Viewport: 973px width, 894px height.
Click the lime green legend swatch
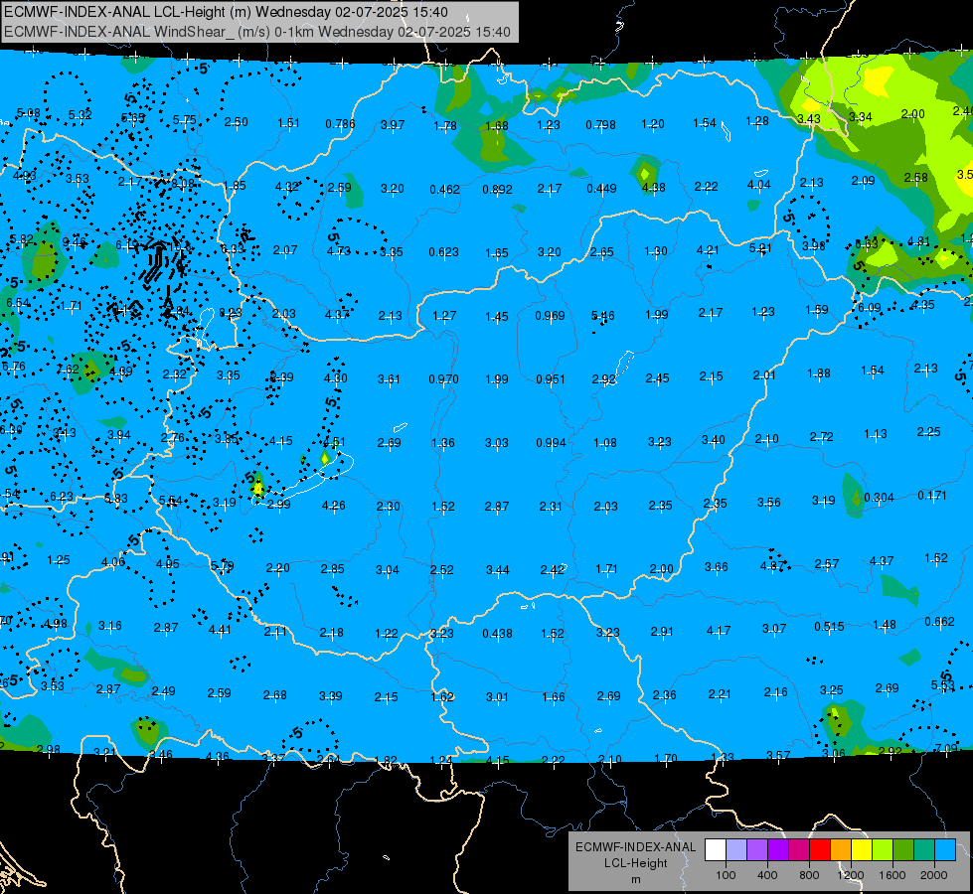[x=883, y=849]
